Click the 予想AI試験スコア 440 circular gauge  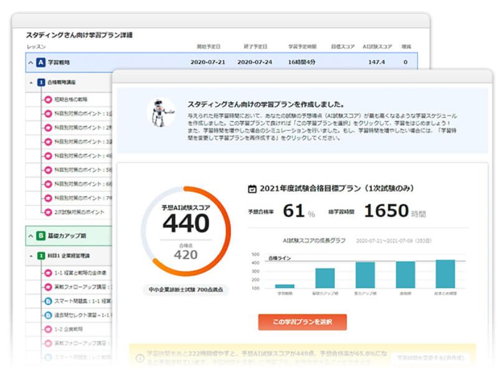click(185, 232)
